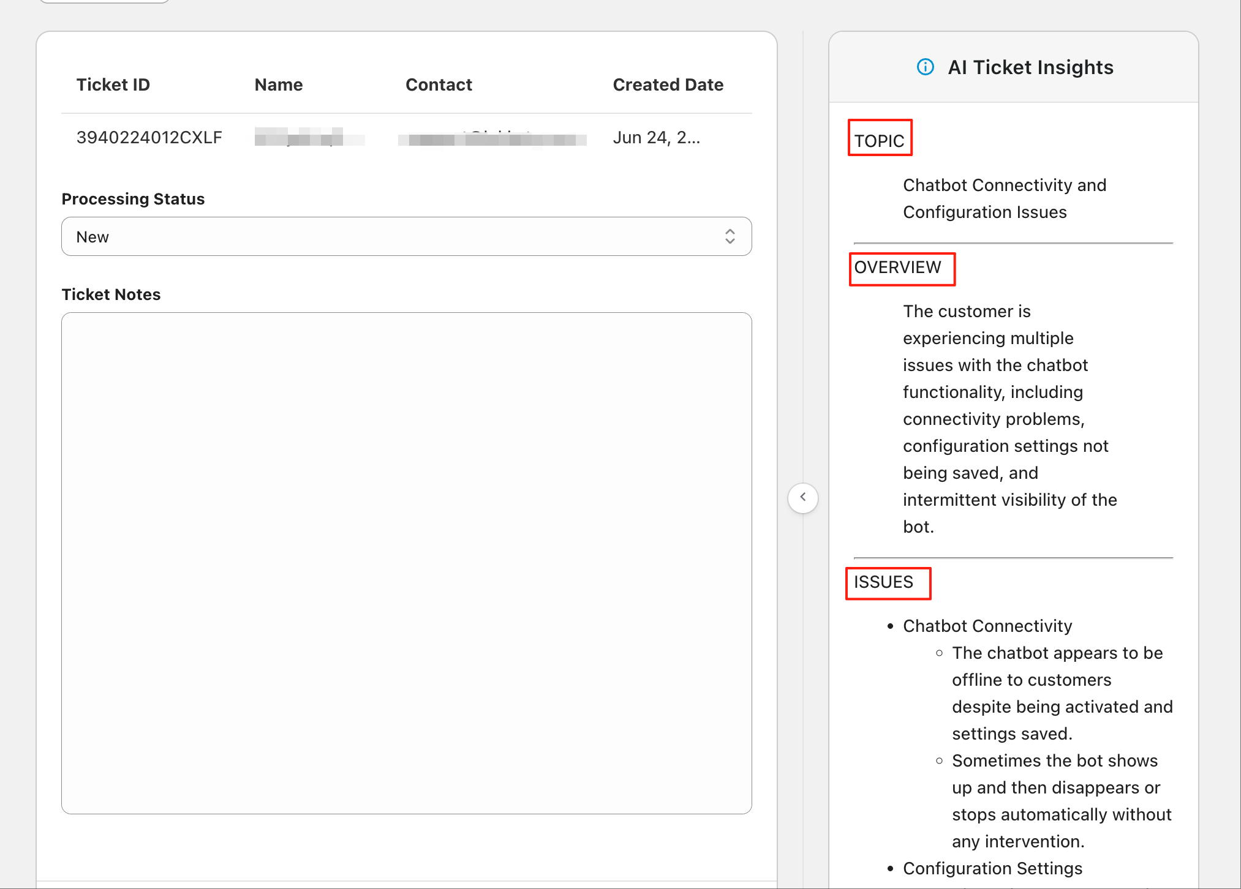Click the AI Ticket Insights panel title
Image resolution: width=1241 pixels, height=889 pixels.
[x=1030, y=67]
